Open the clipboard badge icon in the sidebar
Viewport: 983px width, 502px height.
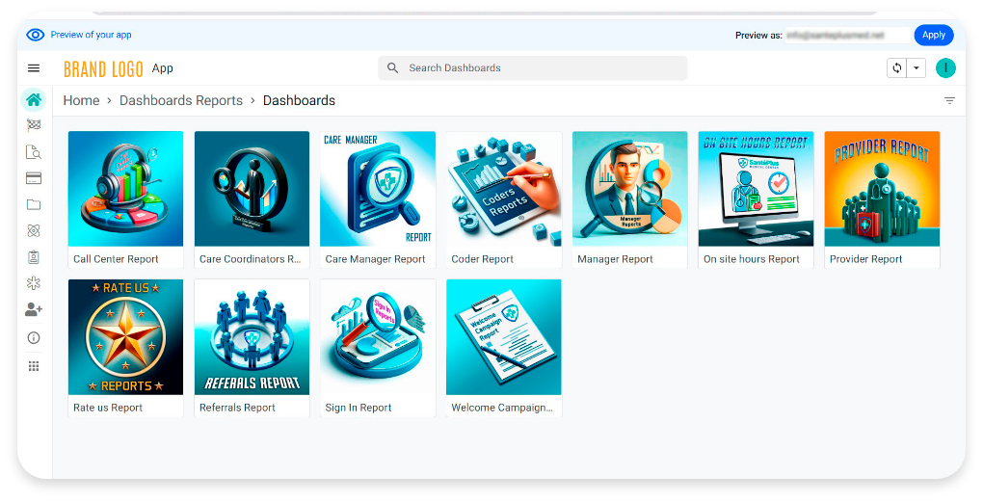34,257
